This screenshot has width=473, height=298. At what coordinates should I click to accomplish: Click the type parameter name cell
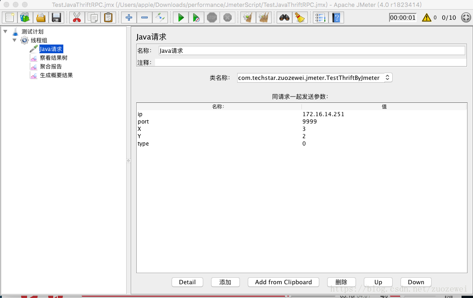pos(219,143)
